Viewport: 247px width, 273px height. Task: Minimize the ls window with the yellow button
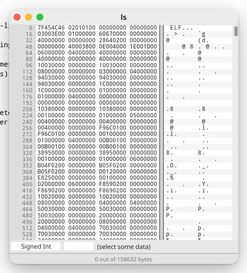click(x=28, y=17)
